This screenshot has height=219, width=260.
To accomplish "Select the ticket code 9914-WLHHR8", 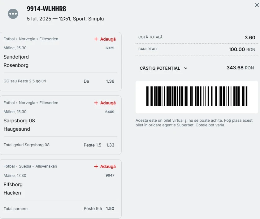I will coord(46,9).
